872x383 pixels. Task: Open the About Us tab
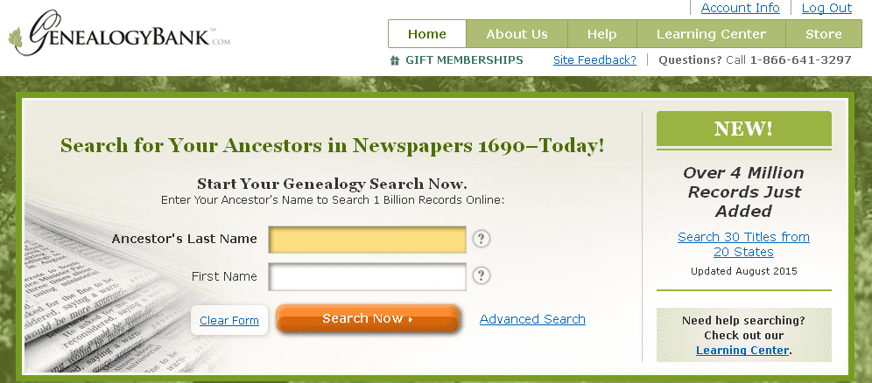pos(517,34)
